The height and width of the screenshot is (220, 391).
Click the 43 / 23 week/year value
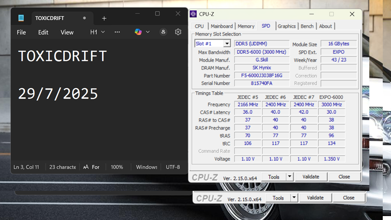(338, 60)
